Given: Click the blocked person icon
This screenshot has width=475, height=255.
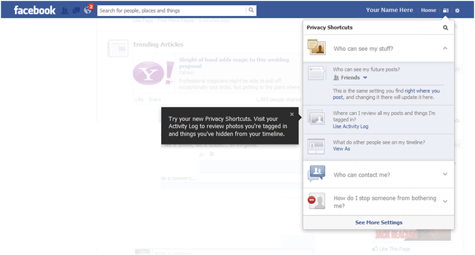Looking at the screenshot, I should point(316,201).
